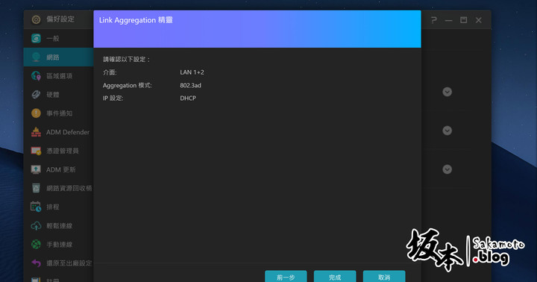Expand the third network section chevron
Screen dimensions: 537x282
pos(447,169)
